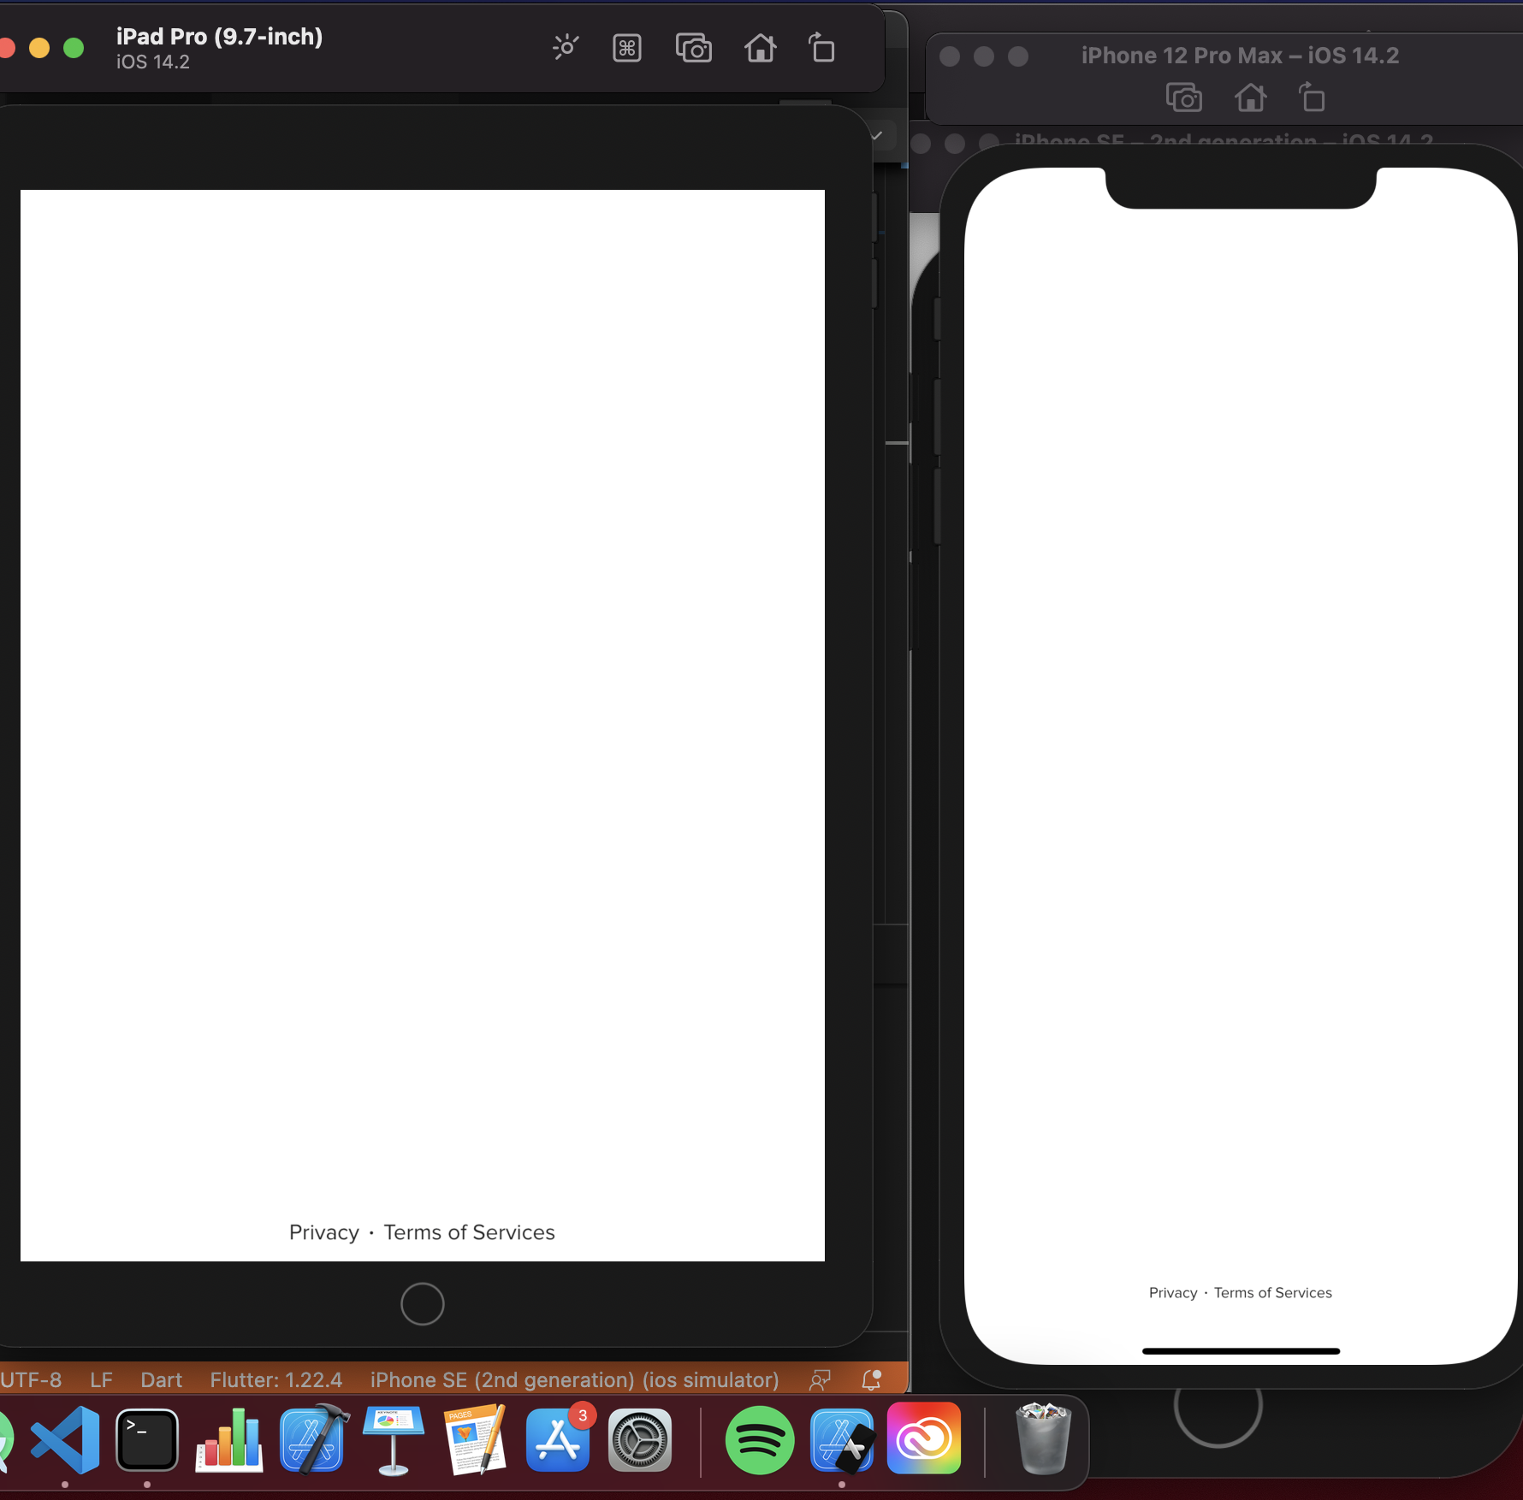Click the notifications bell in the VS Code status bar

870,1379
